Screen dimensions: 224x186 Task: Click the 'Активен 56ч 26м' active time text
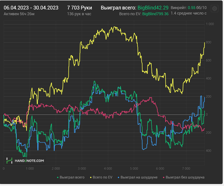[19, 14]
